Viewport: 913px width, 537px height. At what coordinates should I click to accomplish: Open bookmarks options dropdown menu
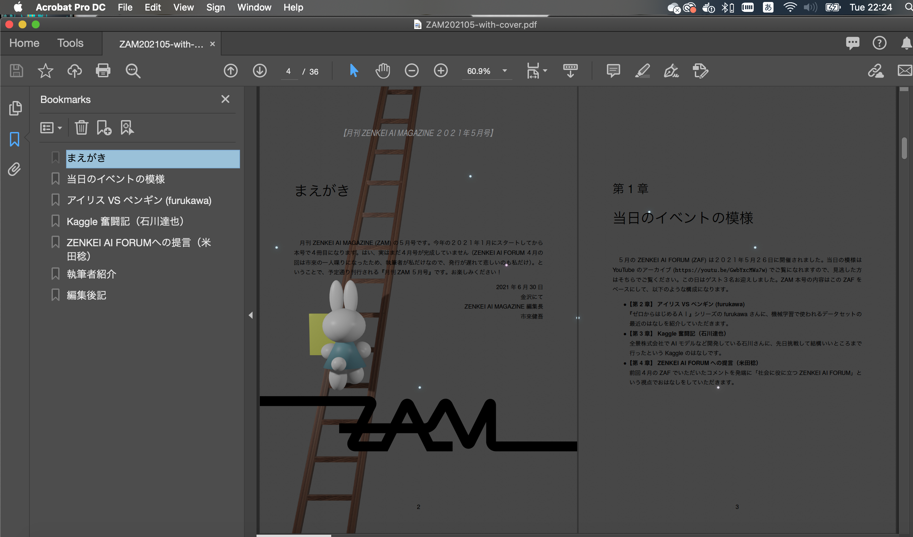click(x=51, y=128)
